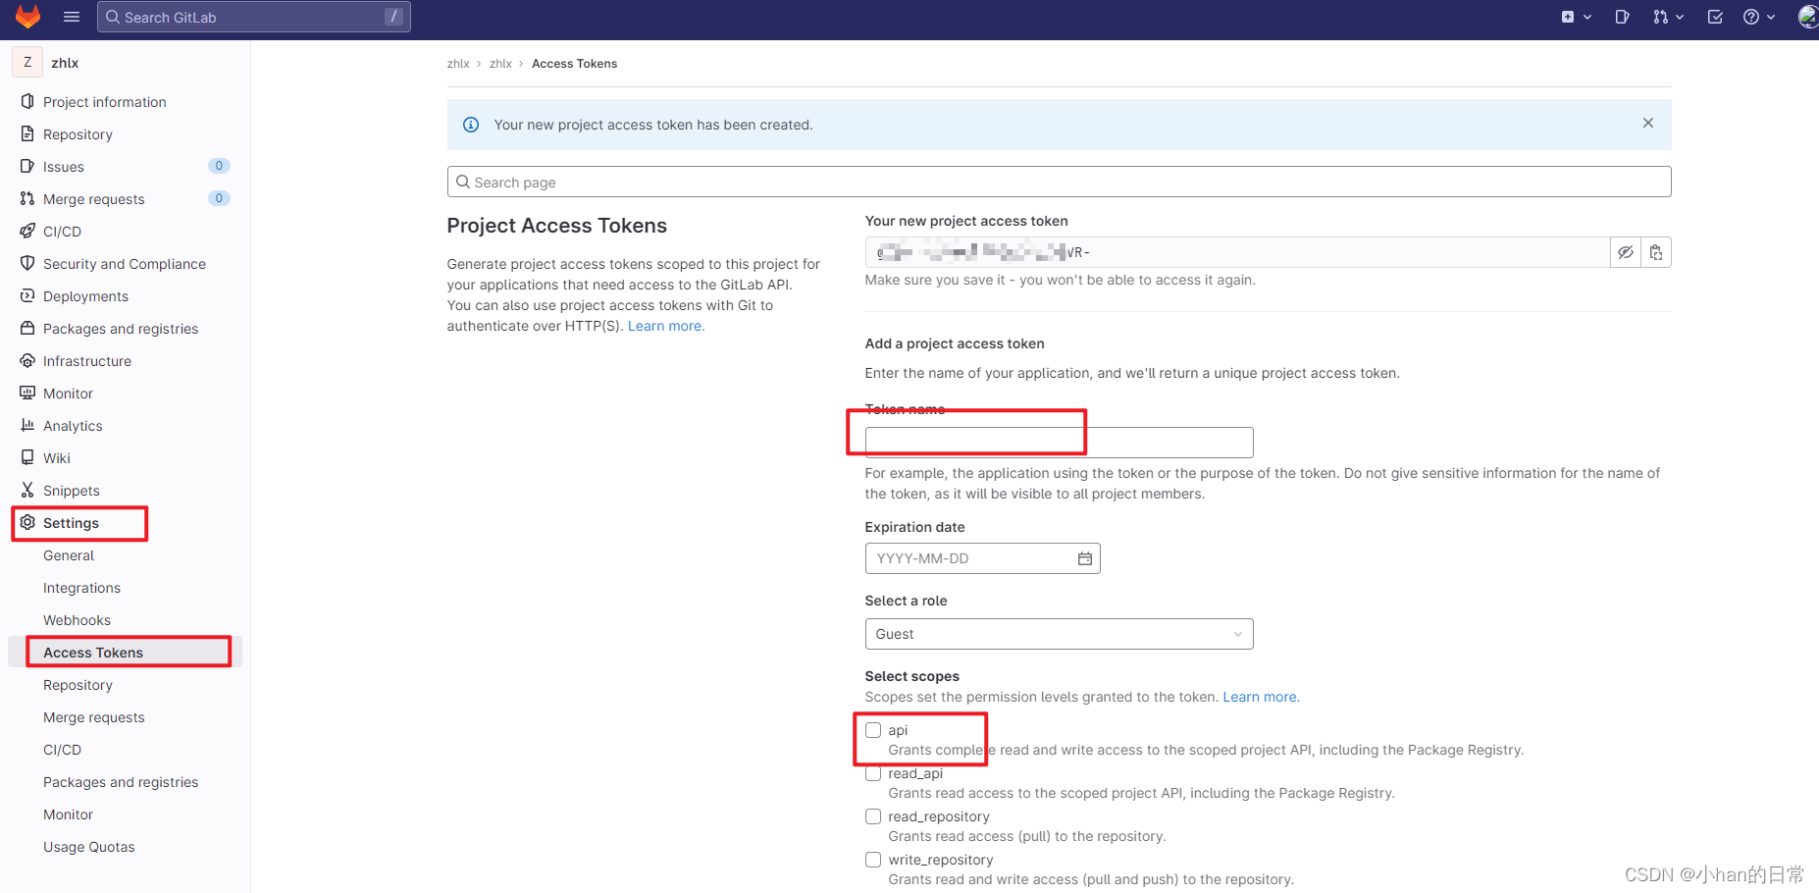Open the to-do list icon
The width and height of the screenshot is (1819, 893).
coord(1715,17)
